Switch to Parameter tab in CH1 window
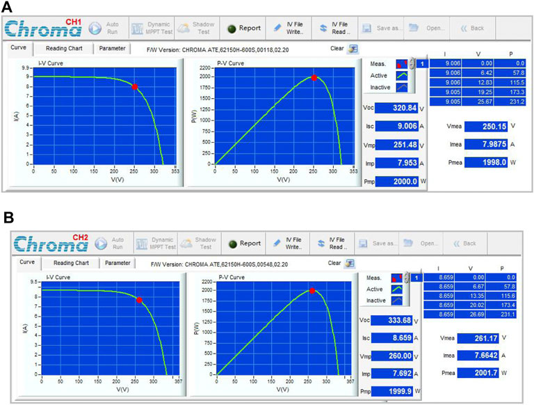534x405 pixels. pyautogui.click(x=112, y=49)
